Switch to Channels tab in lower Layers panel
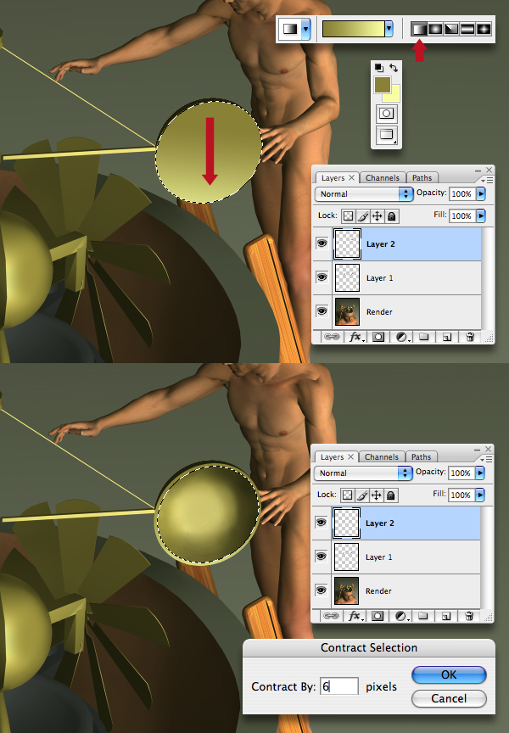Image resolution: width=509 pixels, height=733 pixels. (382, 456)
